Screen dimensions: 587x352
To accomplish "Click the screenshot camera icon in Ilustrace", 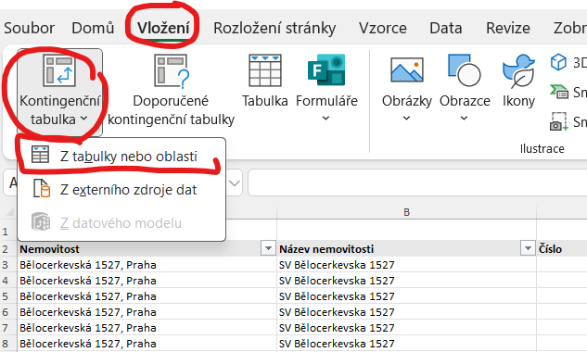I will [558, 121].
